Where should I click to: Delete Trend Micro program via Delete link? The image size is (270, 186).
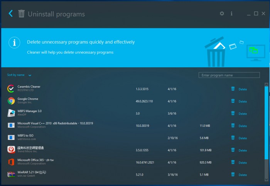pos(243,150)
